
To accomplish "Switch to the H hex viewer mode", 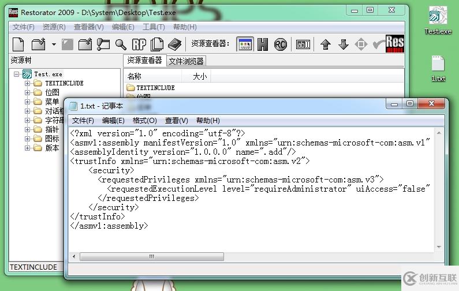I will point(263,44).
